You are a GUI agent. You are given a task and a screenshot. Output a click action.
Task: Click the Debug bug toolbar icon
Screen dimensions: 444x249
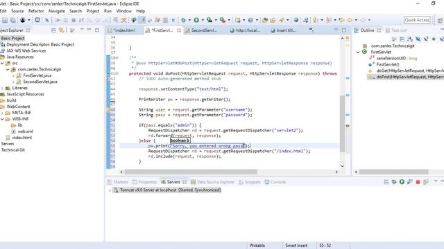coord(183,20)
